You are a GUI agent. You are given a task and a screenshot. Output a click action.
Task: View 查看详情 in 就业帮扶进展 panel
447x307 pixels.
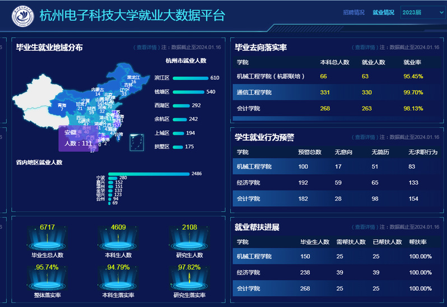[x=363, y=227]
